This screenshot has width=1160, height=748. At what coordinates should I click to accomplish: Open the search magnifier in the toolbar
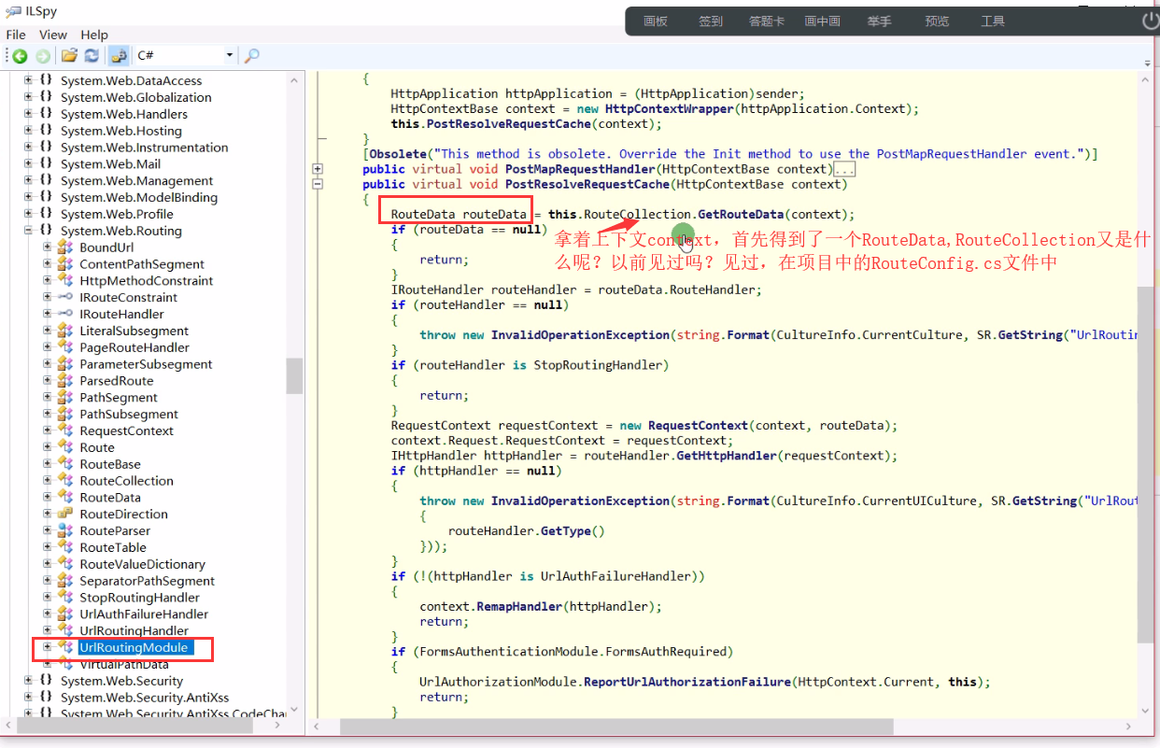pos(251,56)
